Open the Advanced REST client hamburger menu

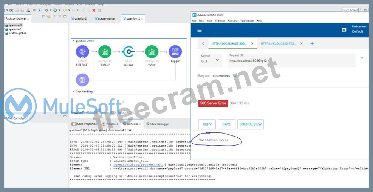click(200, 30)
